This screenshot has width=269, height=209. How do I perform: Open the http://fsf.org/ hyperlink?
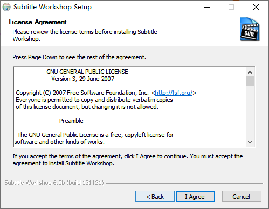click(x=174, y=93)
